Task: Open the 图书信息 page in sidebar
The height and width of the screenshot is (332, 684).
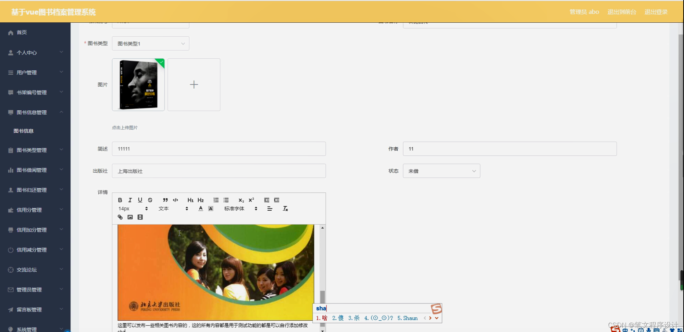Action: [23, 130]
